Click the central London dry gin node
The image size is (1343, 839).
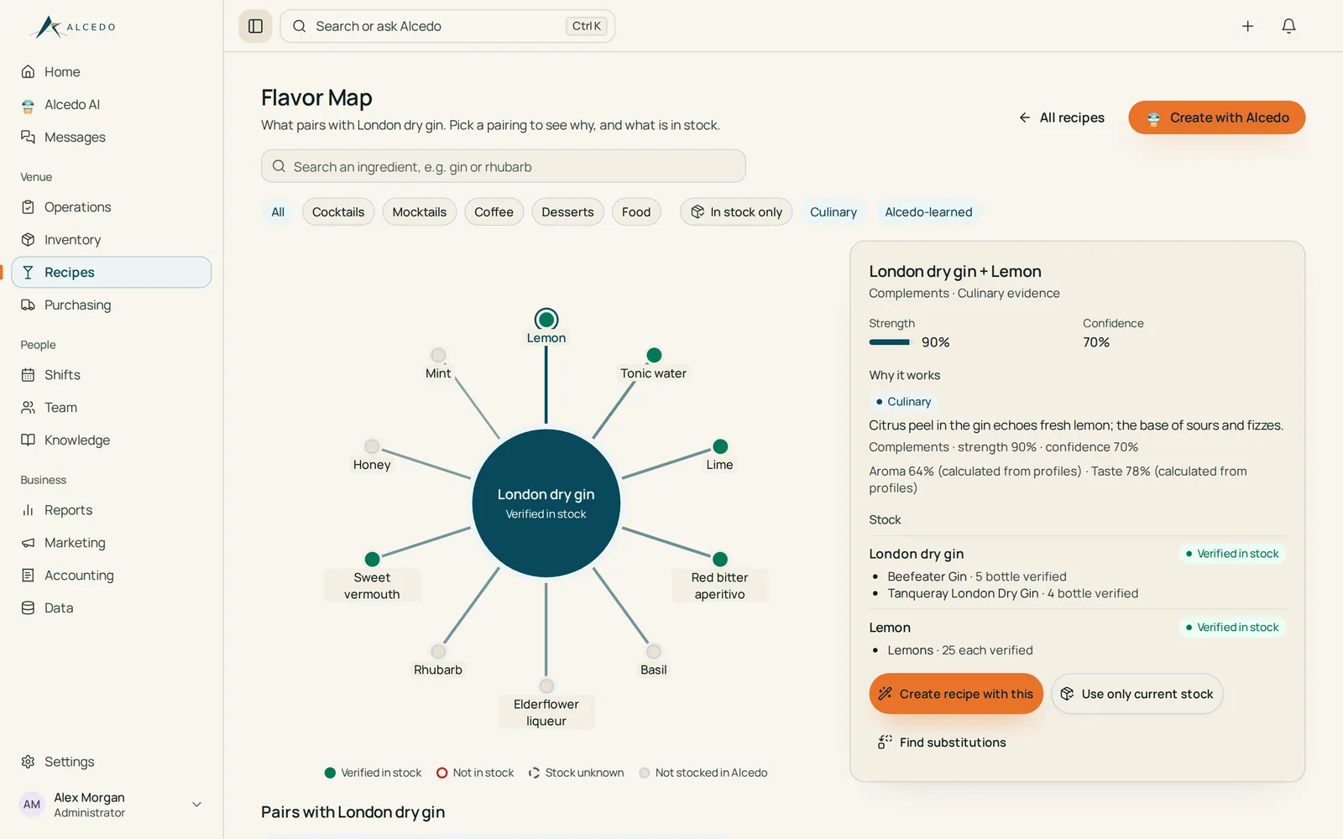546,503
